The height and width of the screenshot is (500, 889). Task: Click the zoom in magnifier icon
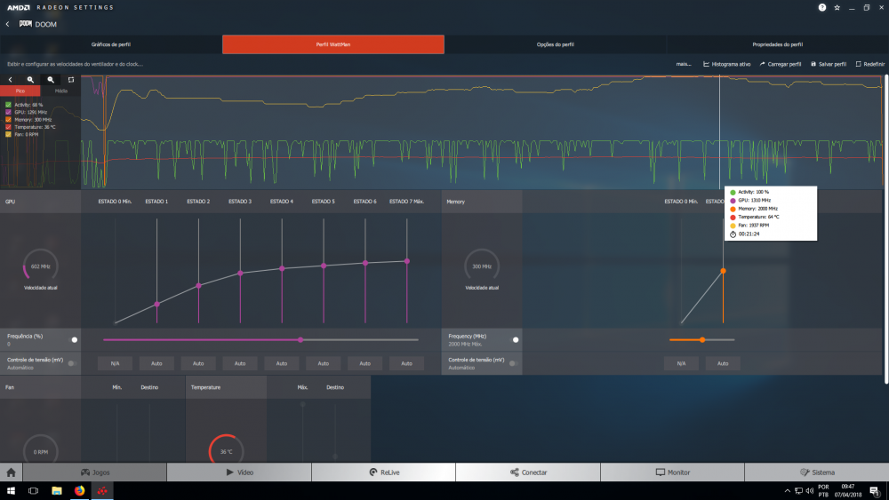click(30, 79)
